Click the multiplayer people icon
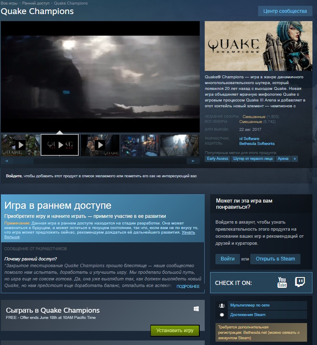This screenshot has height=345, width=317. coord(222,305)
